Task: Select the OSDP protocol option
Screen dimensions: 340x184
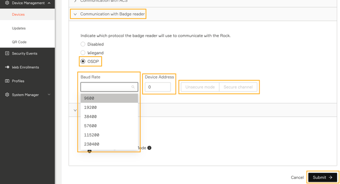Action: click(x=83, y=61)
